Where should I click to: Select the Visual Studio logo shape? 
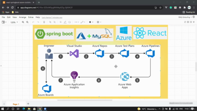(74, 54)
